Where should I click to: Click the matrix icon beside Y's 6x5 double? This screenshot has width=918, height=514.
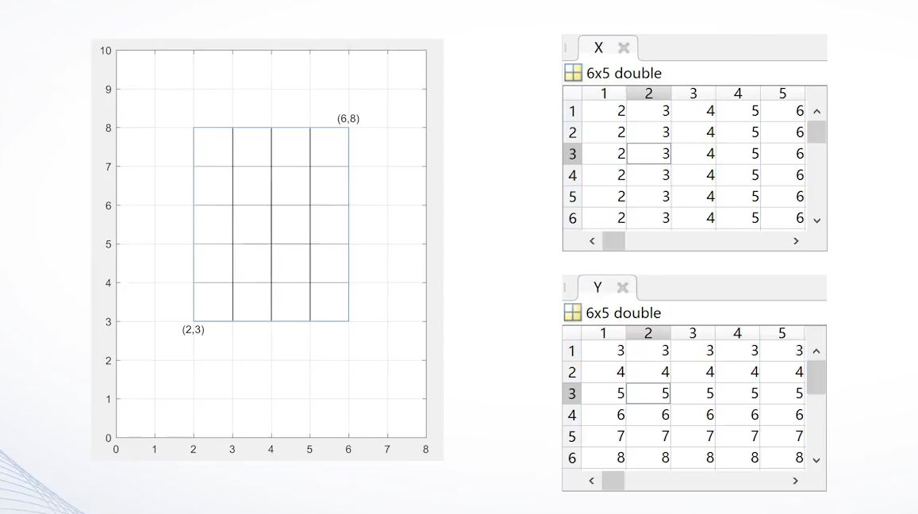pyautogui.click(x=573, y=312)
